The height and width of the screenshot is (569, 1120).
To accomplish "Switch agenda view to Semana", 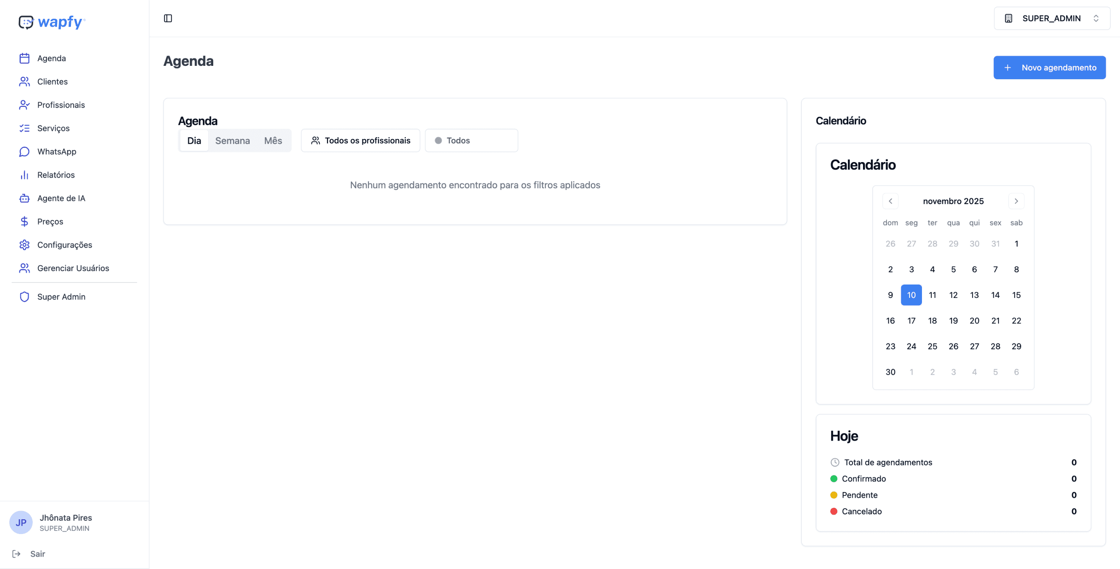I will pos(233,141).
